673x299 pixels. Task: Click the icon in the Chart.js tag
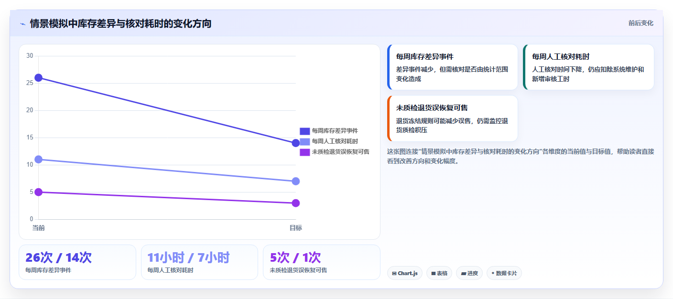point(394,274)
